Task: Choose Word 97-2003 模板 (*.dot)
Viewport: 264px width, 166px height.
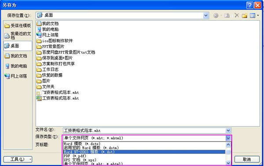Action: [x=144, y=152]
